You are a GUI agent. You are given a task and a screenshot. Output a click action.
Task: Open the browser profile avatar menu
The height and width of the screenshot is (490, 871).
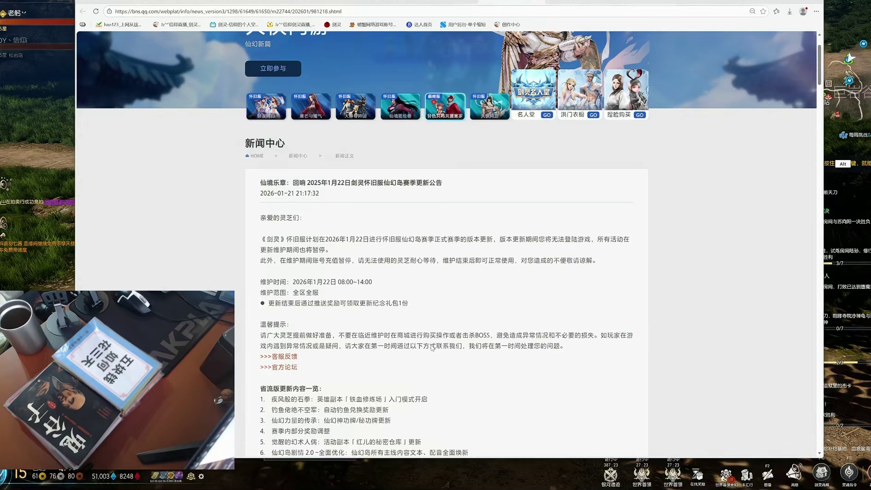[803, 11]
